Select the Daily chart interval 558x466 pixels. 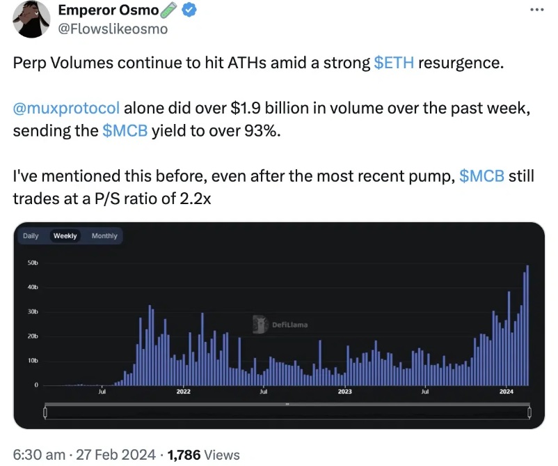[31, 236]
